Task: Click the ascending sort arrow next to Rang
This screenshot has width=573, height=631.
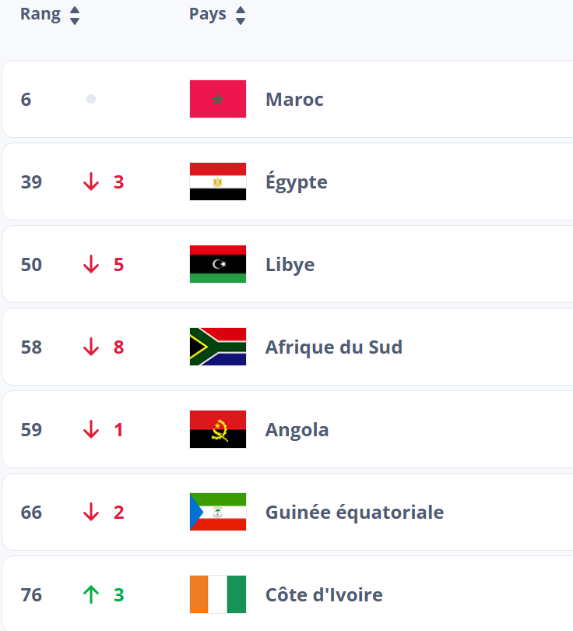Action: pyautogui.click(x=74, y=9)
